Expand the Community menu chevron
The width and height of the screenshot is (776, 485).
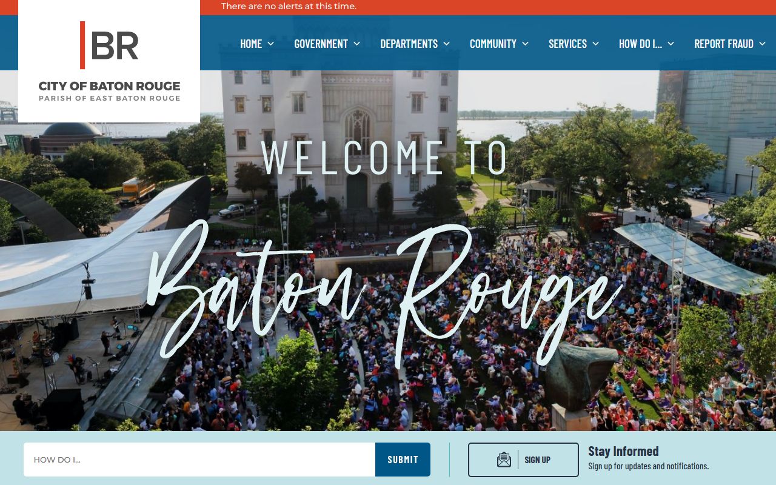point(526,44)
